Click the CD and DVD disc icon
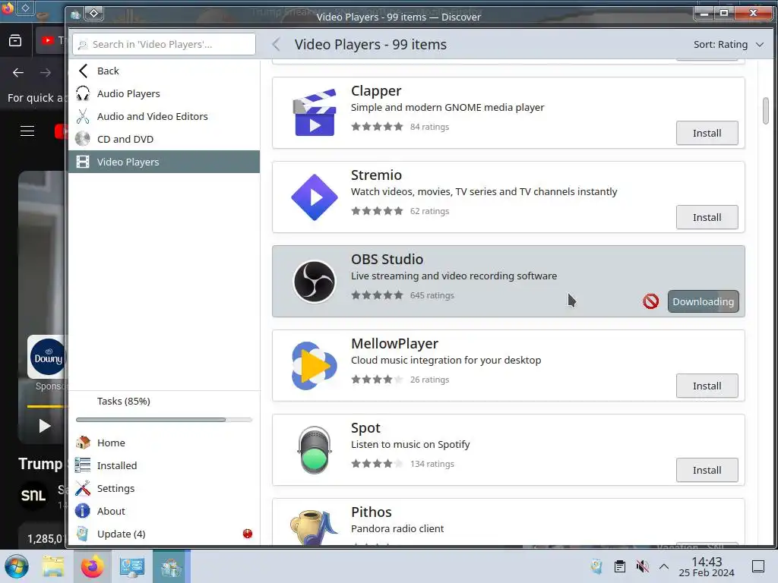This screenshot has height=583, width=778. [83, 139]
